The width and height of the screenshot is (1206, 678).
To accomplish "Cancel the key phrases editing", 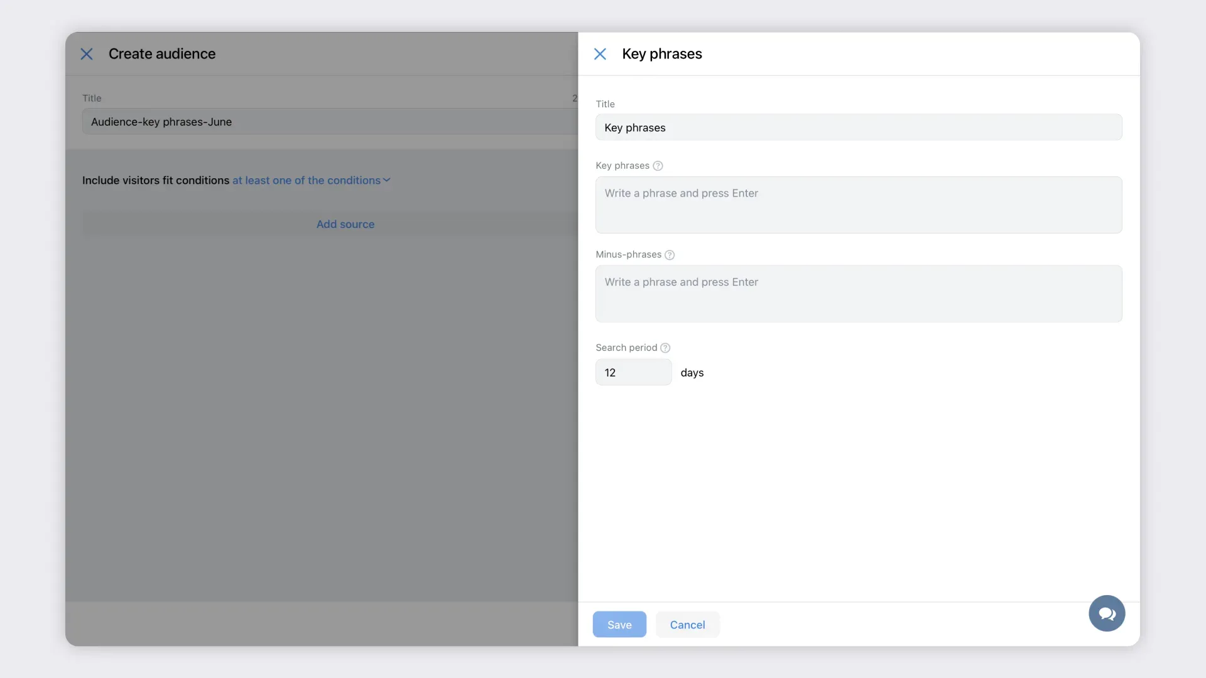I will [x=687, y=625].
